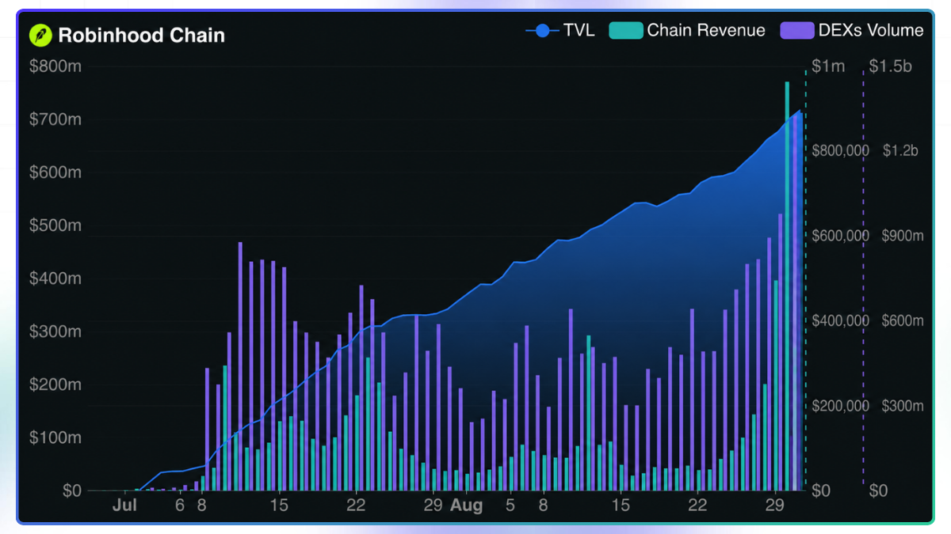This screenshot has height=534, width=951.
Task: Click the "$200m" axis label
Action: [55, 384]
